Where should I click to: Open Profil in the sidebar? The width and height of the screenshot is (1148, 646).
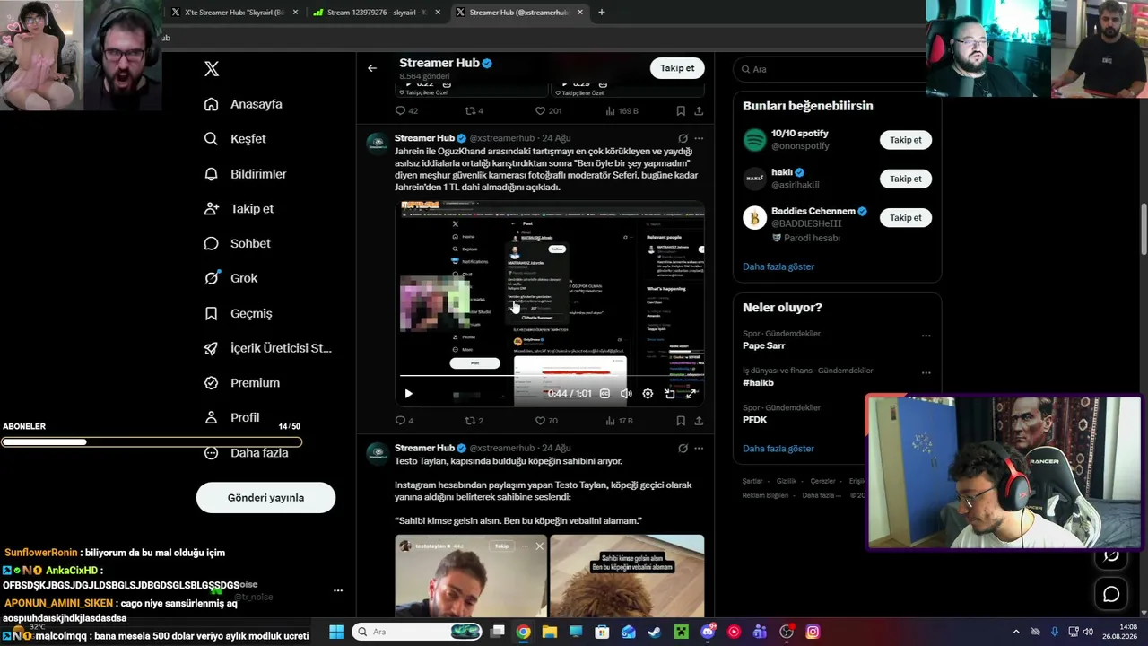(x=232, y=417)
